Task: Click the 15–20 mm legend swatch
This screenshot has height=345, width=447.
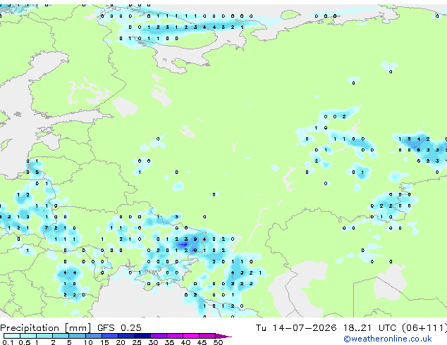Action: point(109,336)
